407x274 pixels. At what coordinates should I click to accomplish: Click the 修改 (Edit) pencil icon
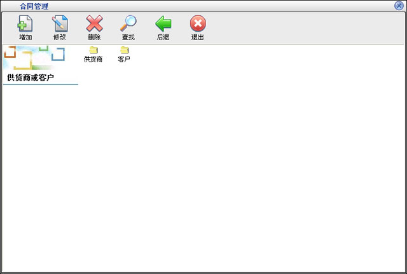pos(60,24)
